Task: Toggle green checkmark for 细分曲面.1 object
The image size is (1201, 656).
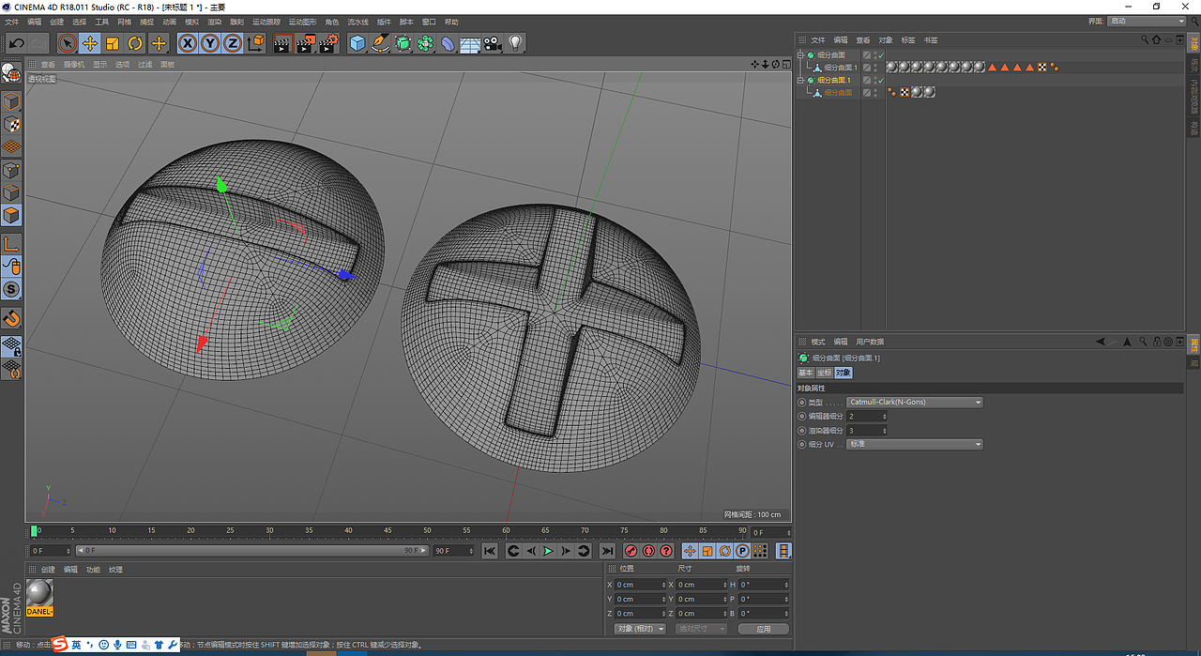Action: pos(880,81)
